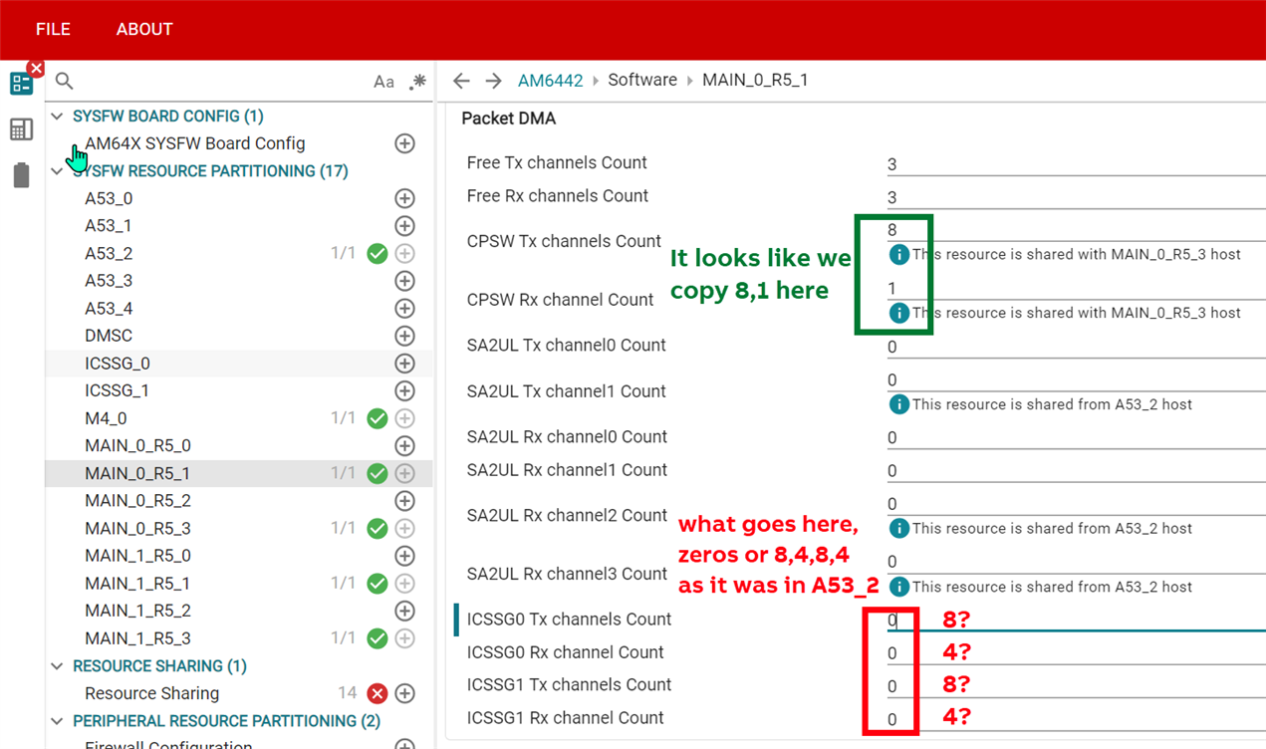Collapse PERIPHERAL RESOURCE PARTITIONING section
Screen dimensions: 1266x749
coord(57,721)
